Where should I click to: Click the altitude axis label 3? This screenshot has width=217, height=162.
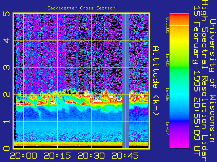point(6,67)
